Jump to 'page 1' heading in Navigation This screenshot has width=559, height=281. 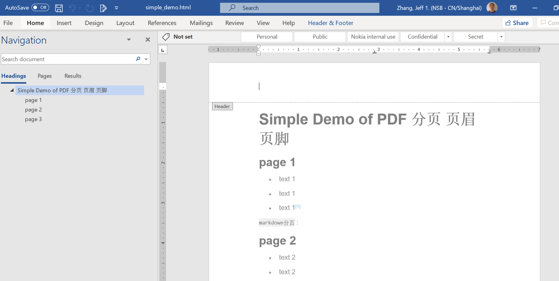coord(33,100)
